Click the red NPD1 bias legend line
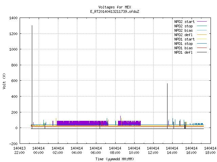Screen dimensions: 217x162 tap(202, 48)
